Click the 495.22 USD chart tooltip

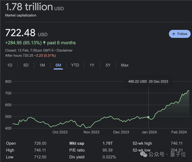(148, 81)
